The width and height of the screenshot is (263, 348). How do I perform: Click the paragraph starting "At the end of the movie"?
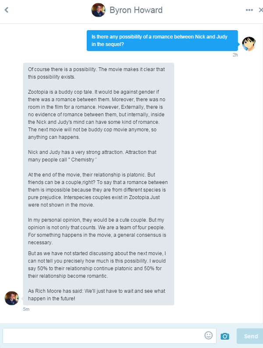(98, 190)
